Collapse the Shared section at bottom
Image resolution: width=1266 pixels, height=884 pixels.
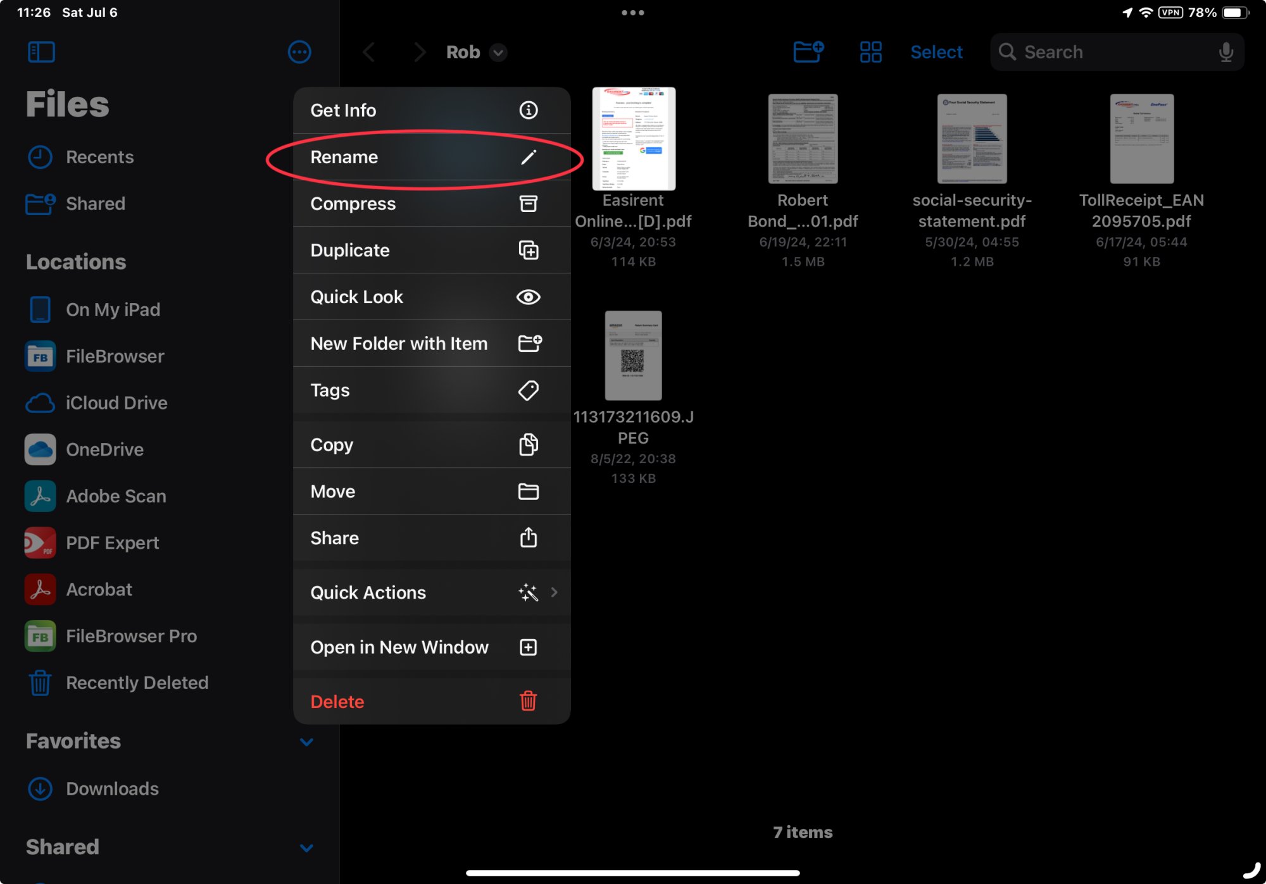click(306, 848)
